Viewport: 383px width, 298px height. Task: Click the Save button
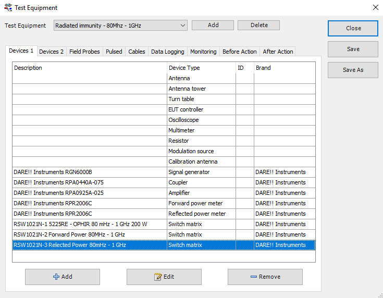(x=353, y=49)
